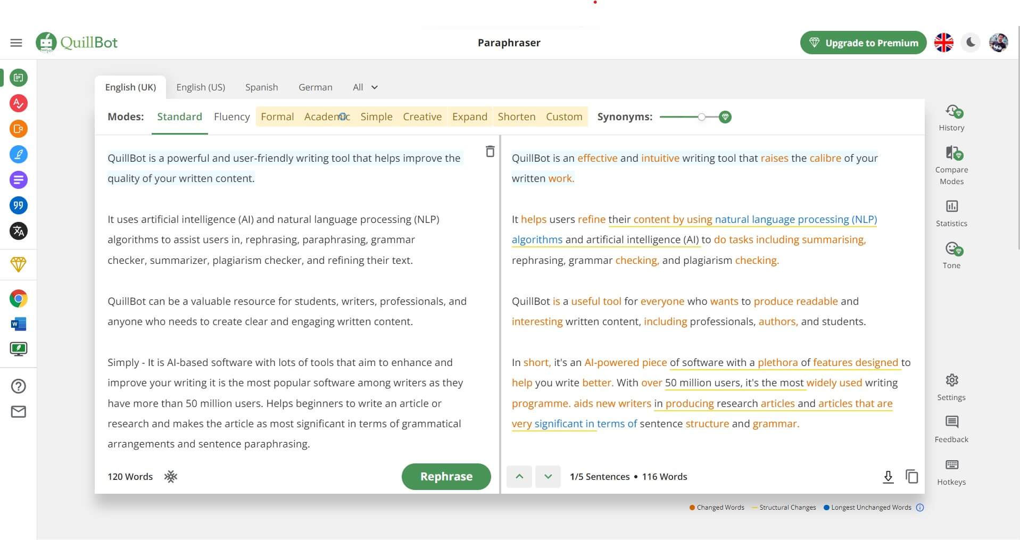Viewport: 1020px width, 540px height.
Task: Open the Statistics panel
Action: coord(951,213)
